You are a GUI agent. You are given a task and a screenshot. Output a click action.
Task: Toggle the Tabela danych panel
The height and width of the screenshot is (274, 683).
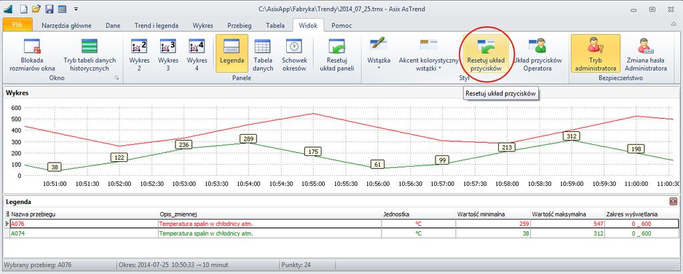pos(263,55)
